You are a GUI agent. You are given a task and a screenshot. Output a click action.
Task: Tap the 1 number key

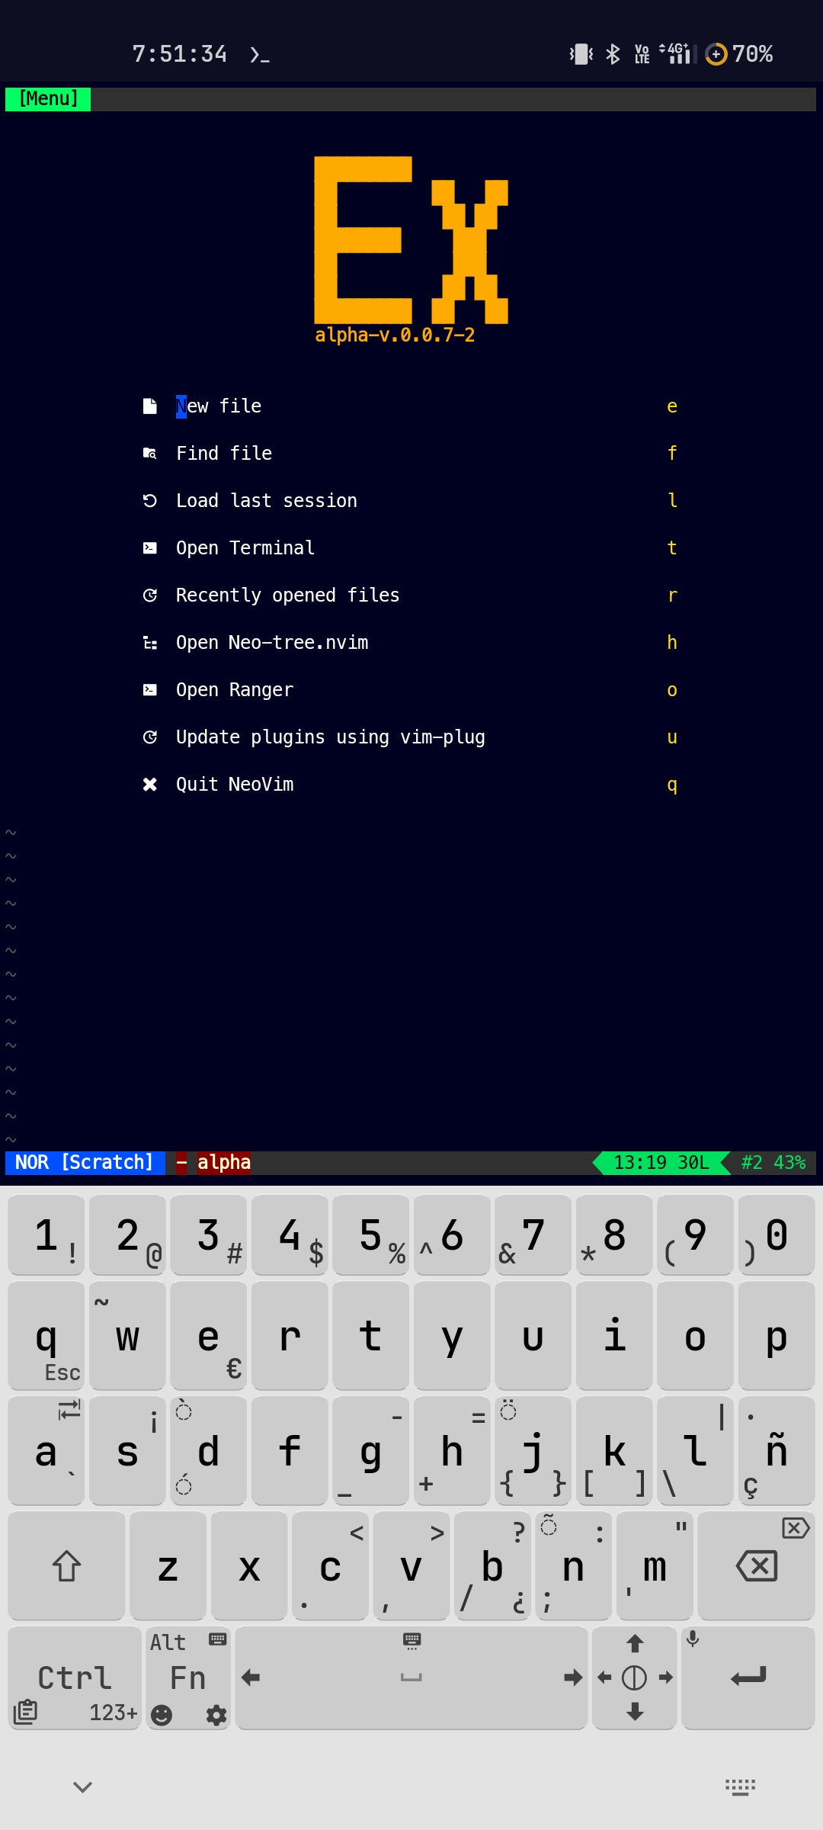pyautogui.click(x=46, y=1235)
